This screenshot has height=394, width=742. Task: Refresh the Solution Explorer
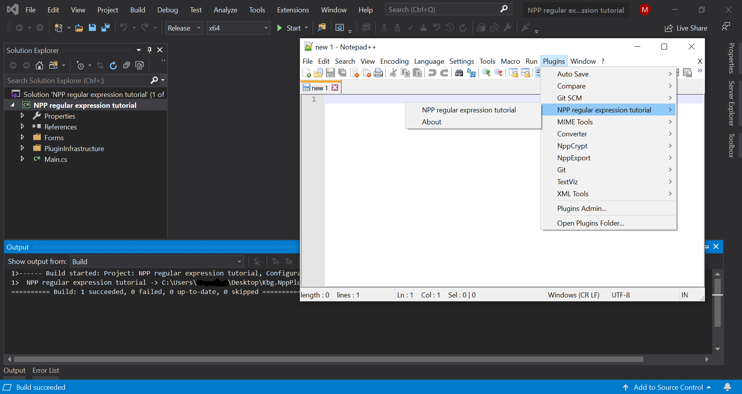pyautogui.click(x=113, y=65)
